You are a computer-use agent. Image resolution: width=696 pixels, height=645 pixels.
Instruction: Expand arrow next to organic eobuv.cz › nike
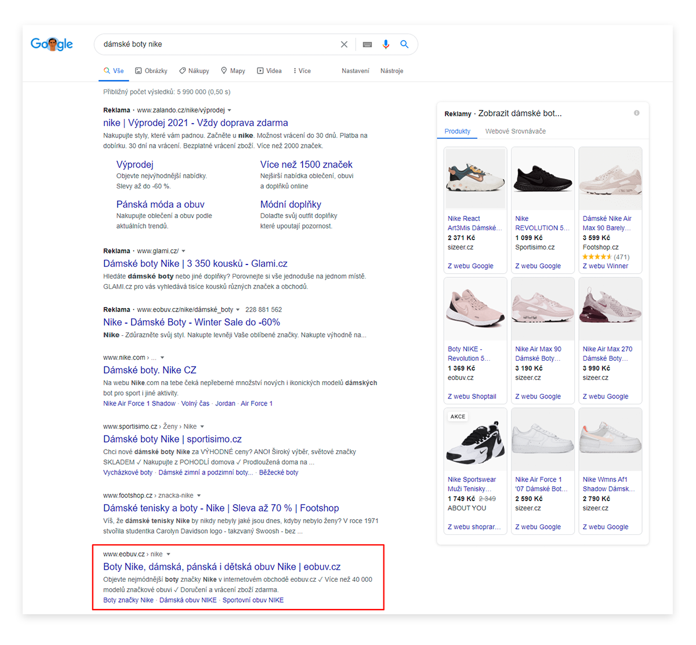tap(168, 555)
